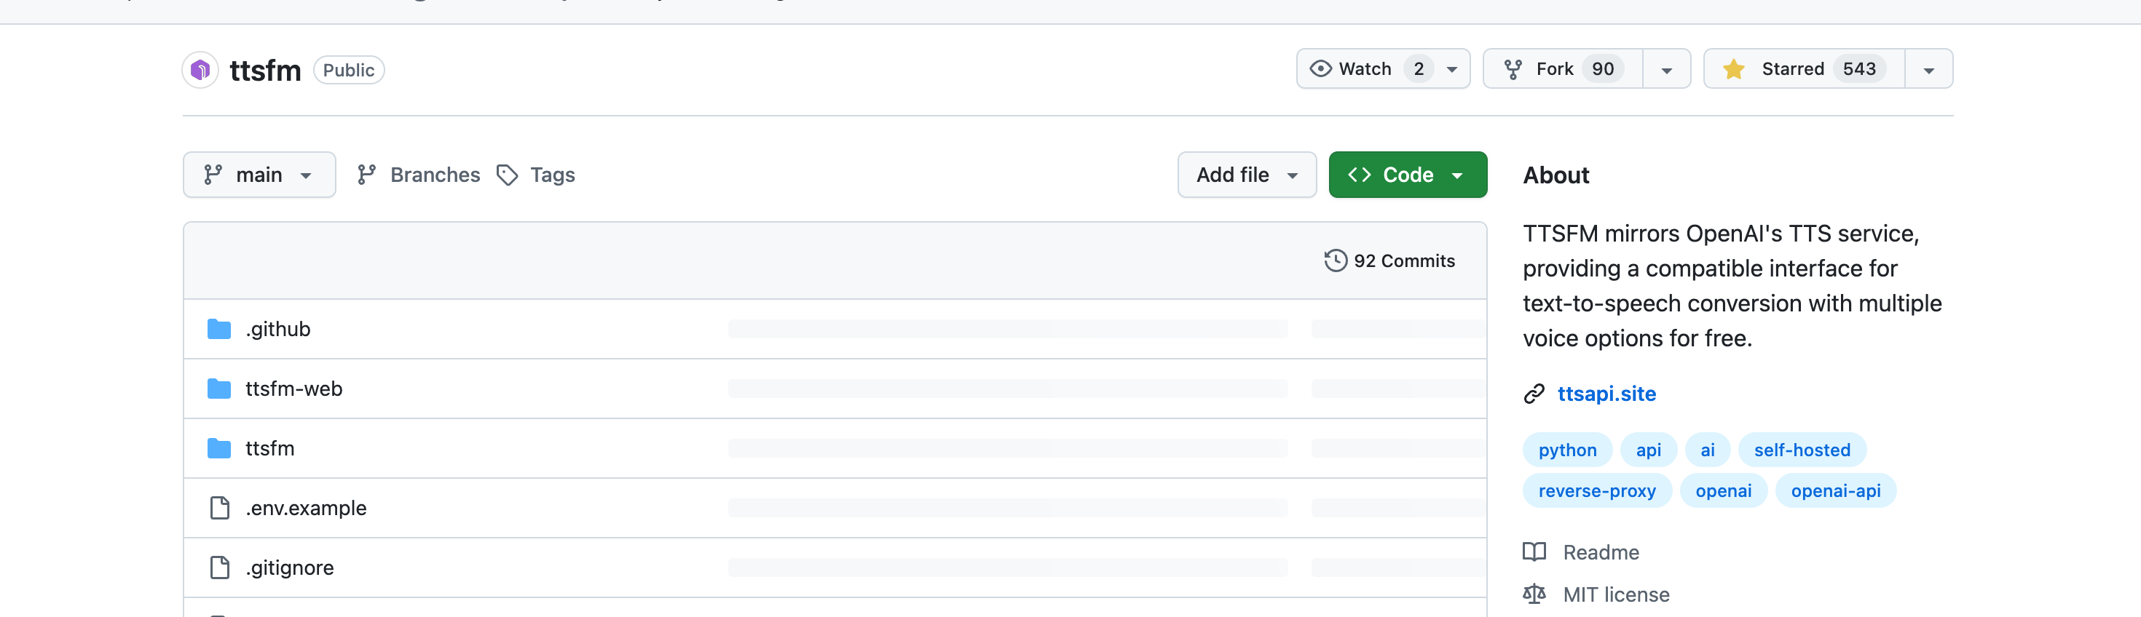This screenshot has width=2141, height=617.
Task: Open the star lists dropdown arrow
Action: click(x=1928, y=69)
